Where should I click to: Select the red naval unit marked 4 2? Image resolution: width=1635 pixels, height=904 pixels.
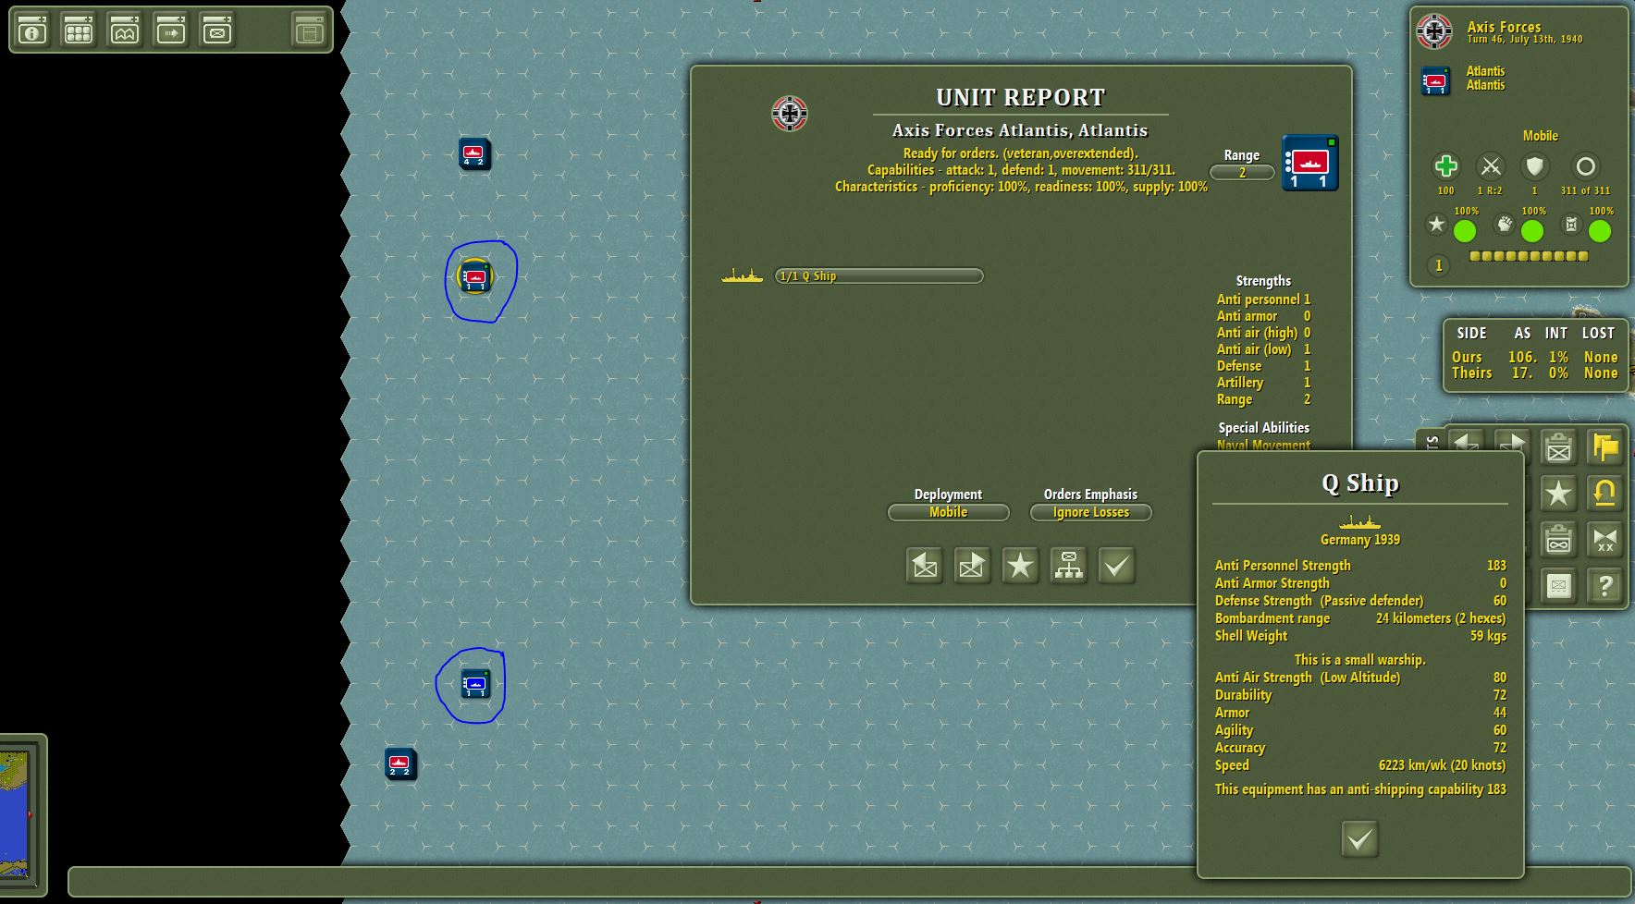474,153
